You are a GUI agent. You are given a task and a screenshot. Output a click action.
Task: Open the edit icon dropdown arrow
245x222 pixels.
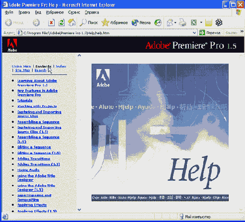[201, 22]
